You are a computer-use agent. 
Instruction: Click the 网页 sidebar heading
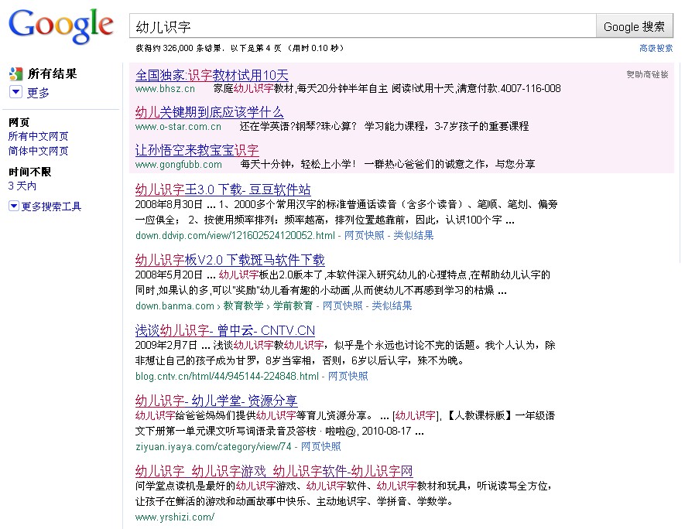(19, 122)
